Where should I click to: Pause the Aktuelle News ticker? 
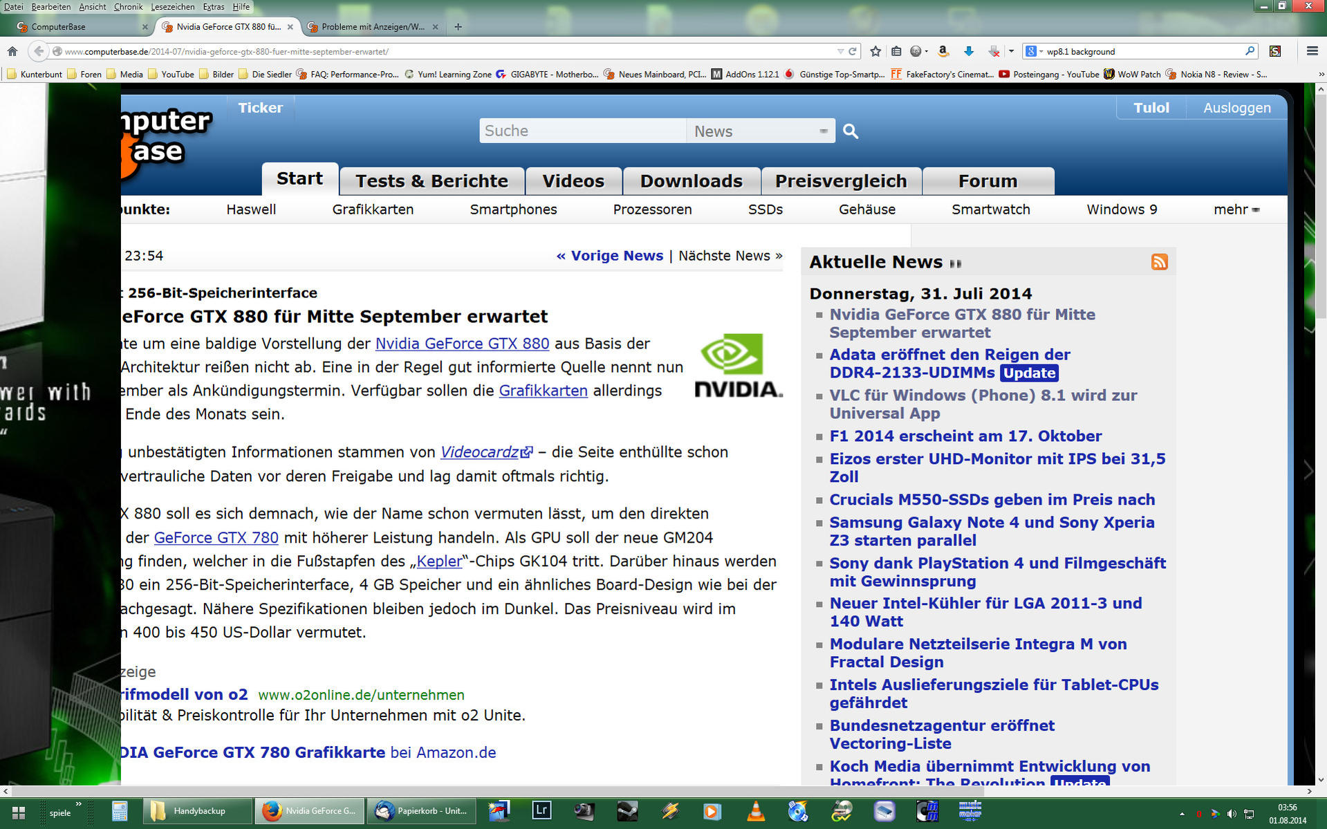coord(956,263)
